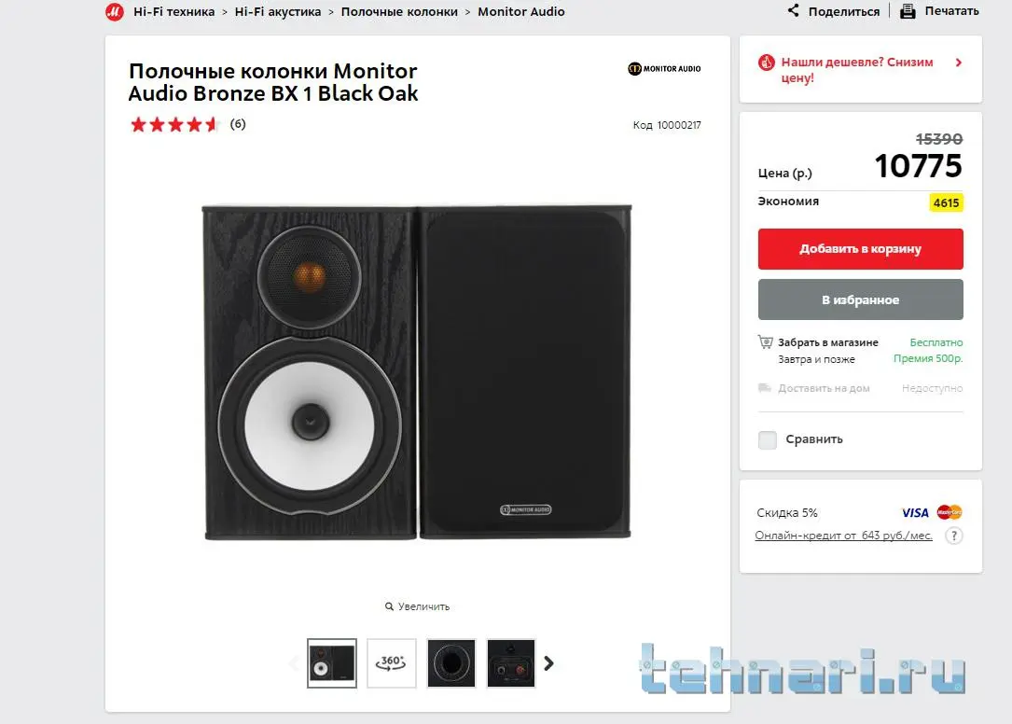Open Hi-Fi акустика breadcrumb
Image resolution: width=1012 pixels, height=724 pixels.
(x=278, y=11)
